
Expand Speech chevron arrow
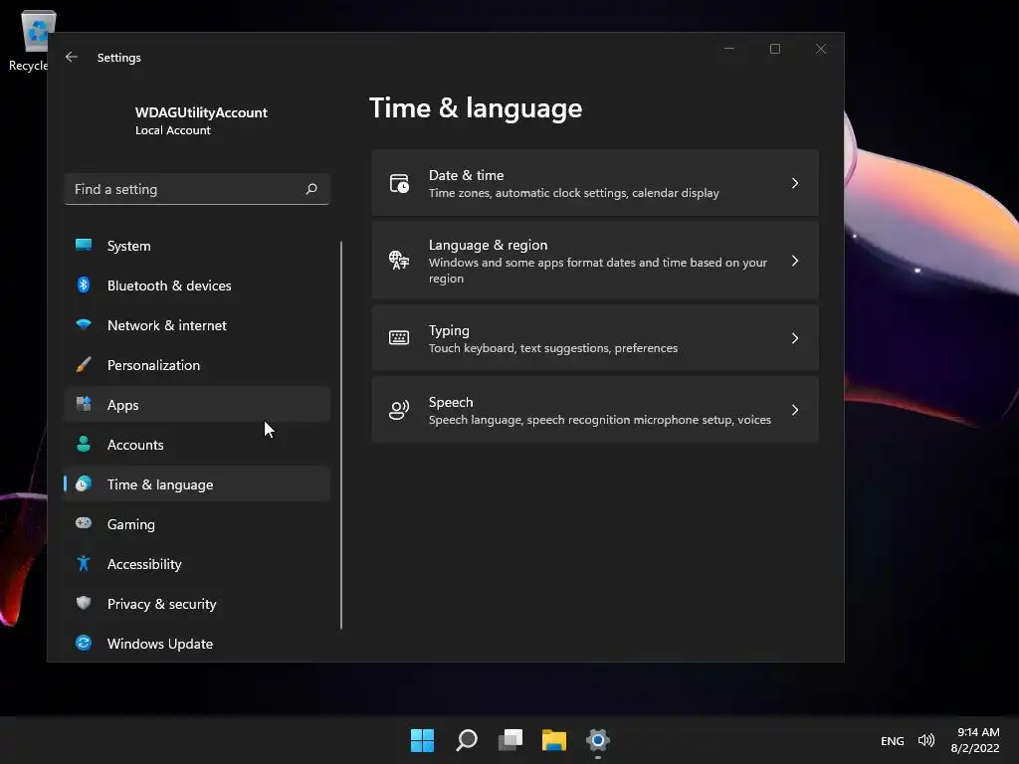795,410
